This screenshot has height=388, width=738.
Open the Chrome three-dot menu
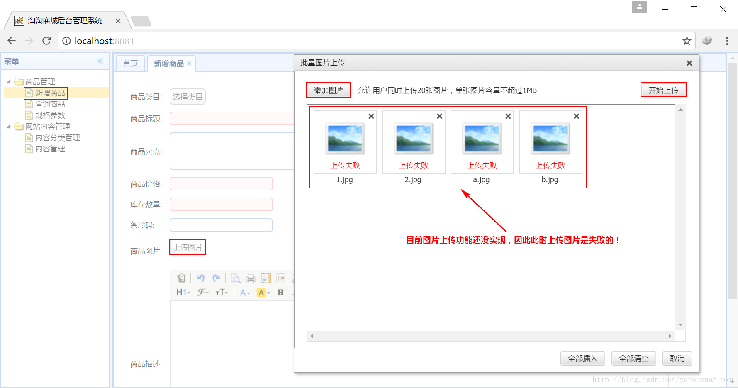[727, 41]
